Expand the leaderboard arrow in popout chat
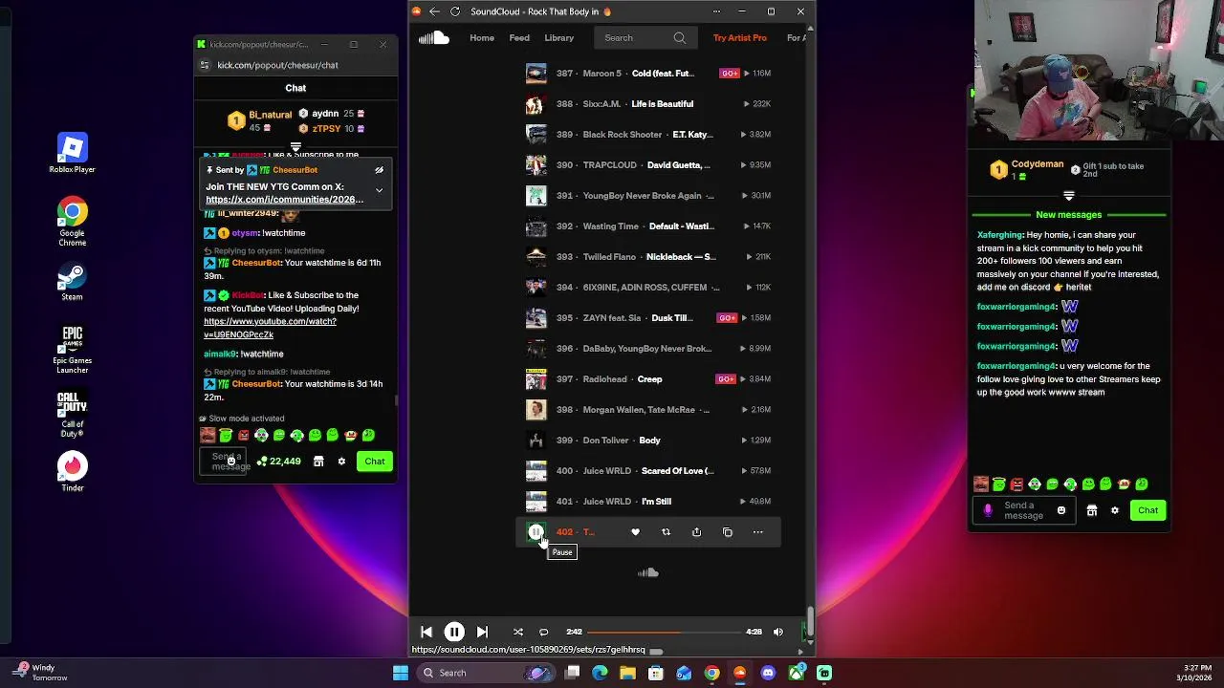Image resolution: width=1224 pixels, height=688 pixels. point(295,147)
